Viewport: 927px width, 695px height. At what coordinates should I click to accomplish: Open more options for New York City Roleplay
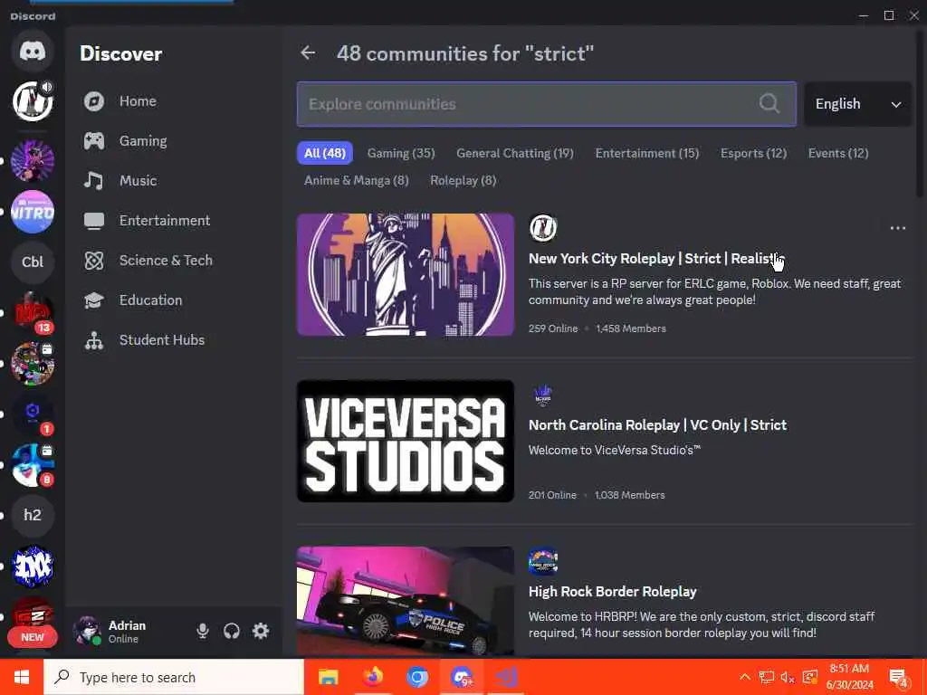click(x=897, y=228)
